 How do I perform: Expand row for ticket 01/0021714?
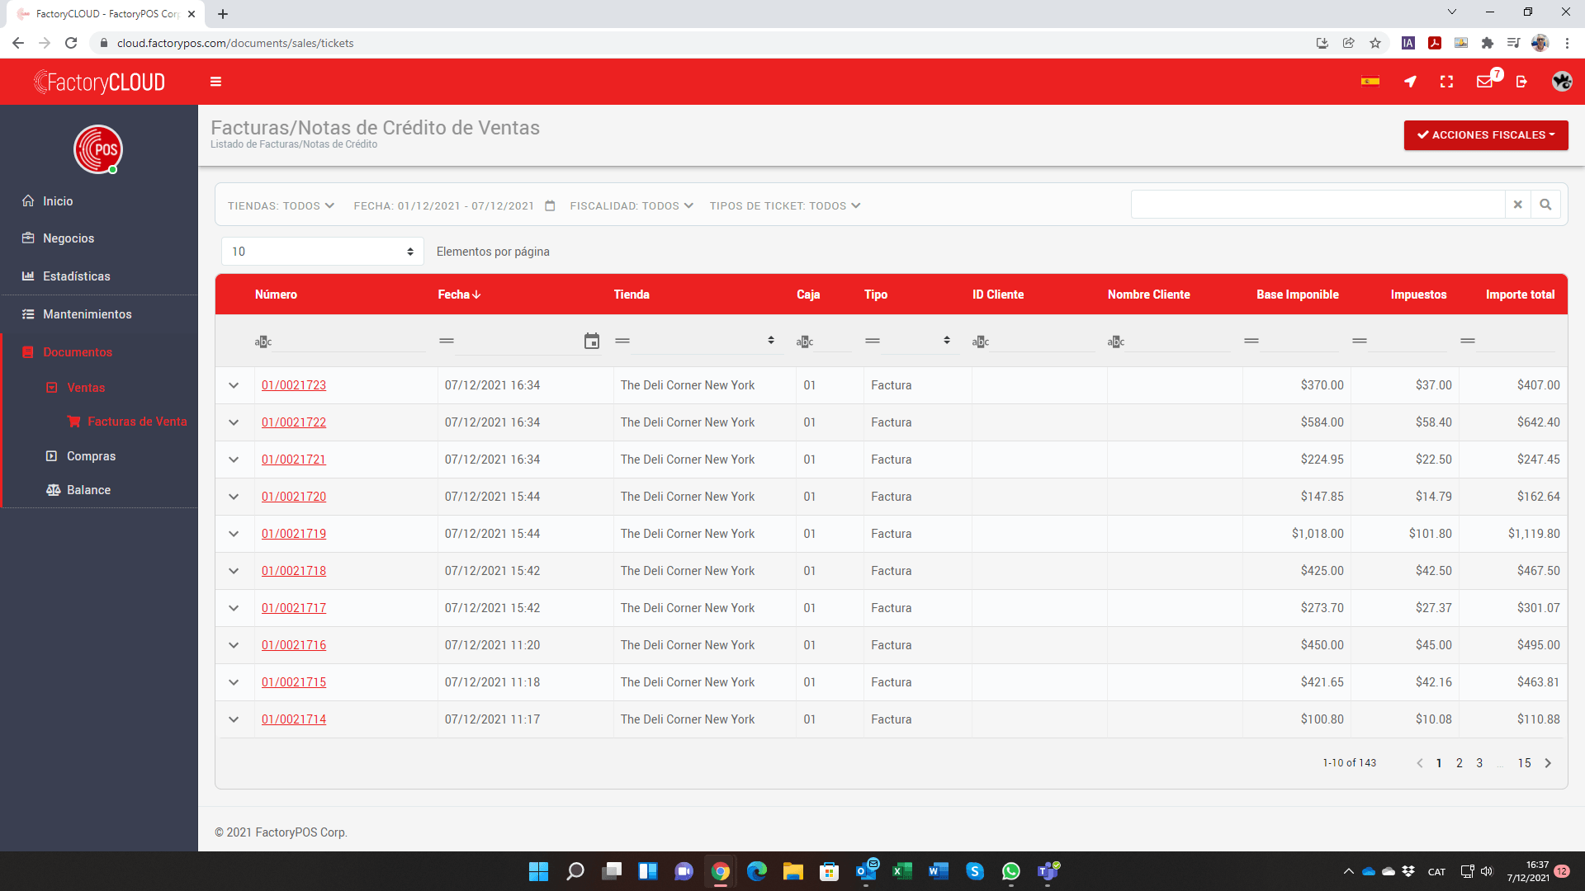tap(234, 719)
